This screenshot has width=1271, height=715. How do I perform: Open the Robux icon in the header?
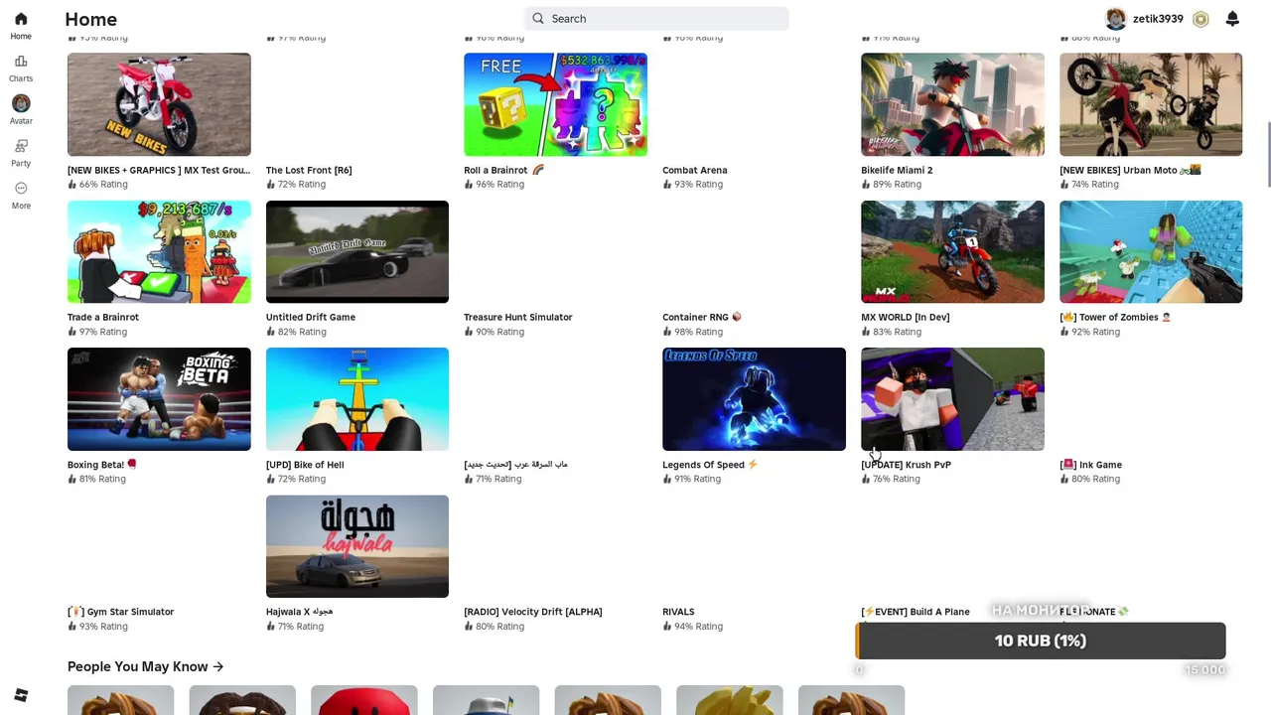coord(1200,19)
